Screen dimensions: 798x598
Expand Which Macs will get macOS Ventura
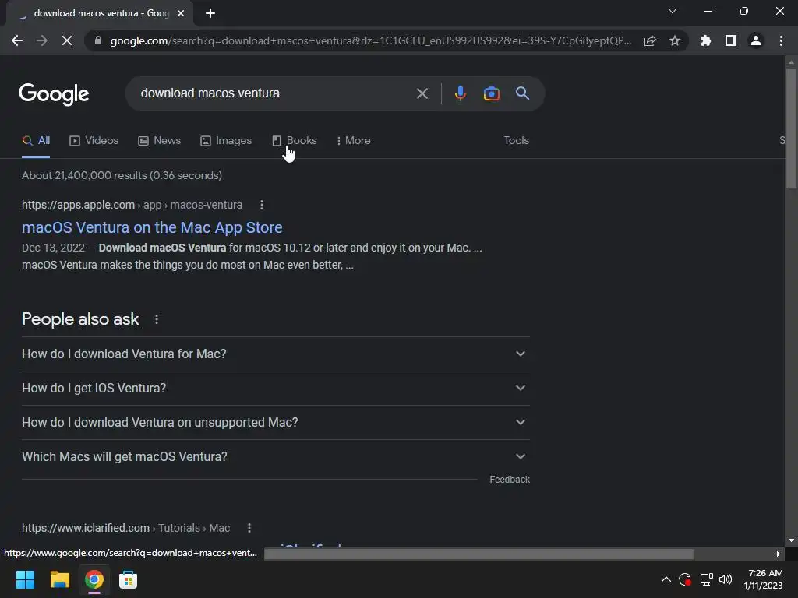[276, 456]
